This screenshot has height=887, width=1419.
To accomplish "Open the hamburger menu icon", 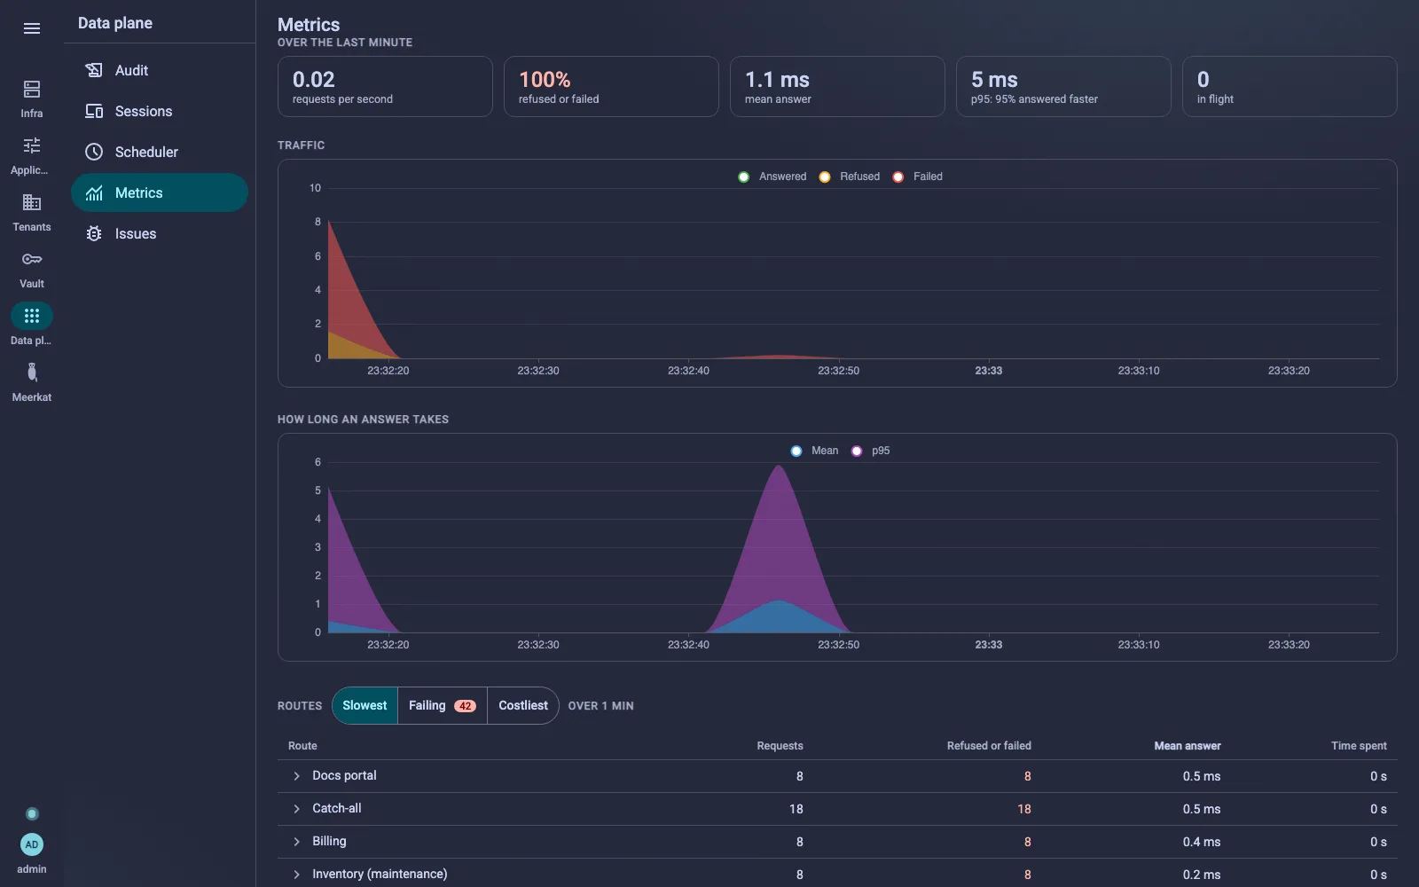I will coord(32,28).
